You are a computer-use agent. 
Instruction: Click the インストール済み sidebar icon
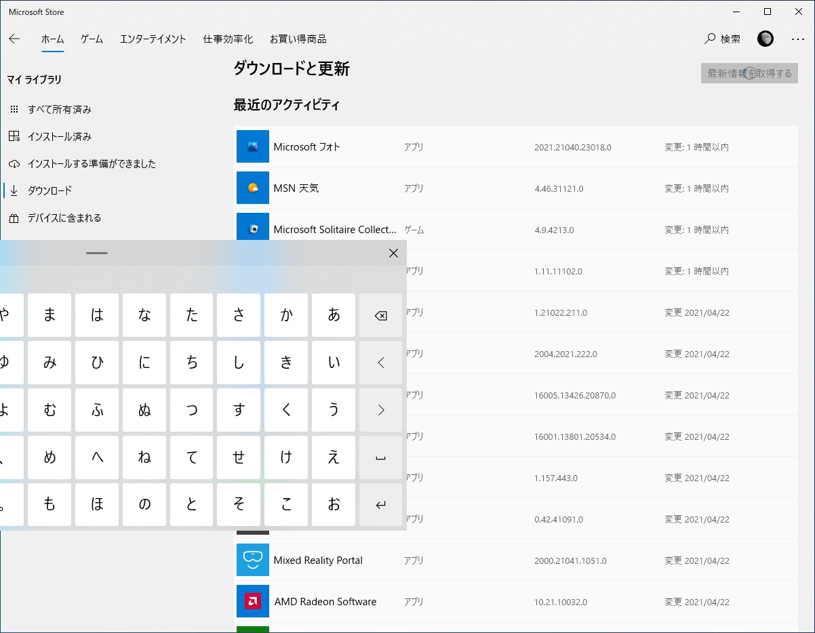tap(14, 136)
